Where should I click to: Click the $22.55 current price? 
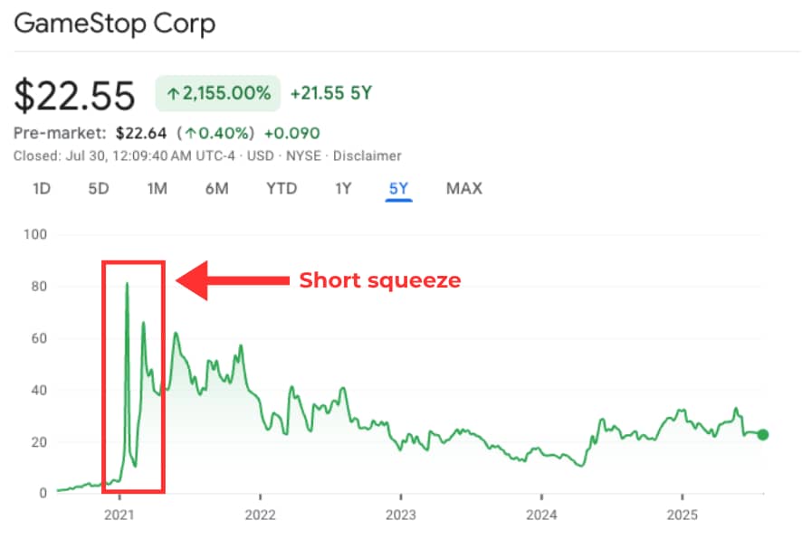click(x=75, y=95)
